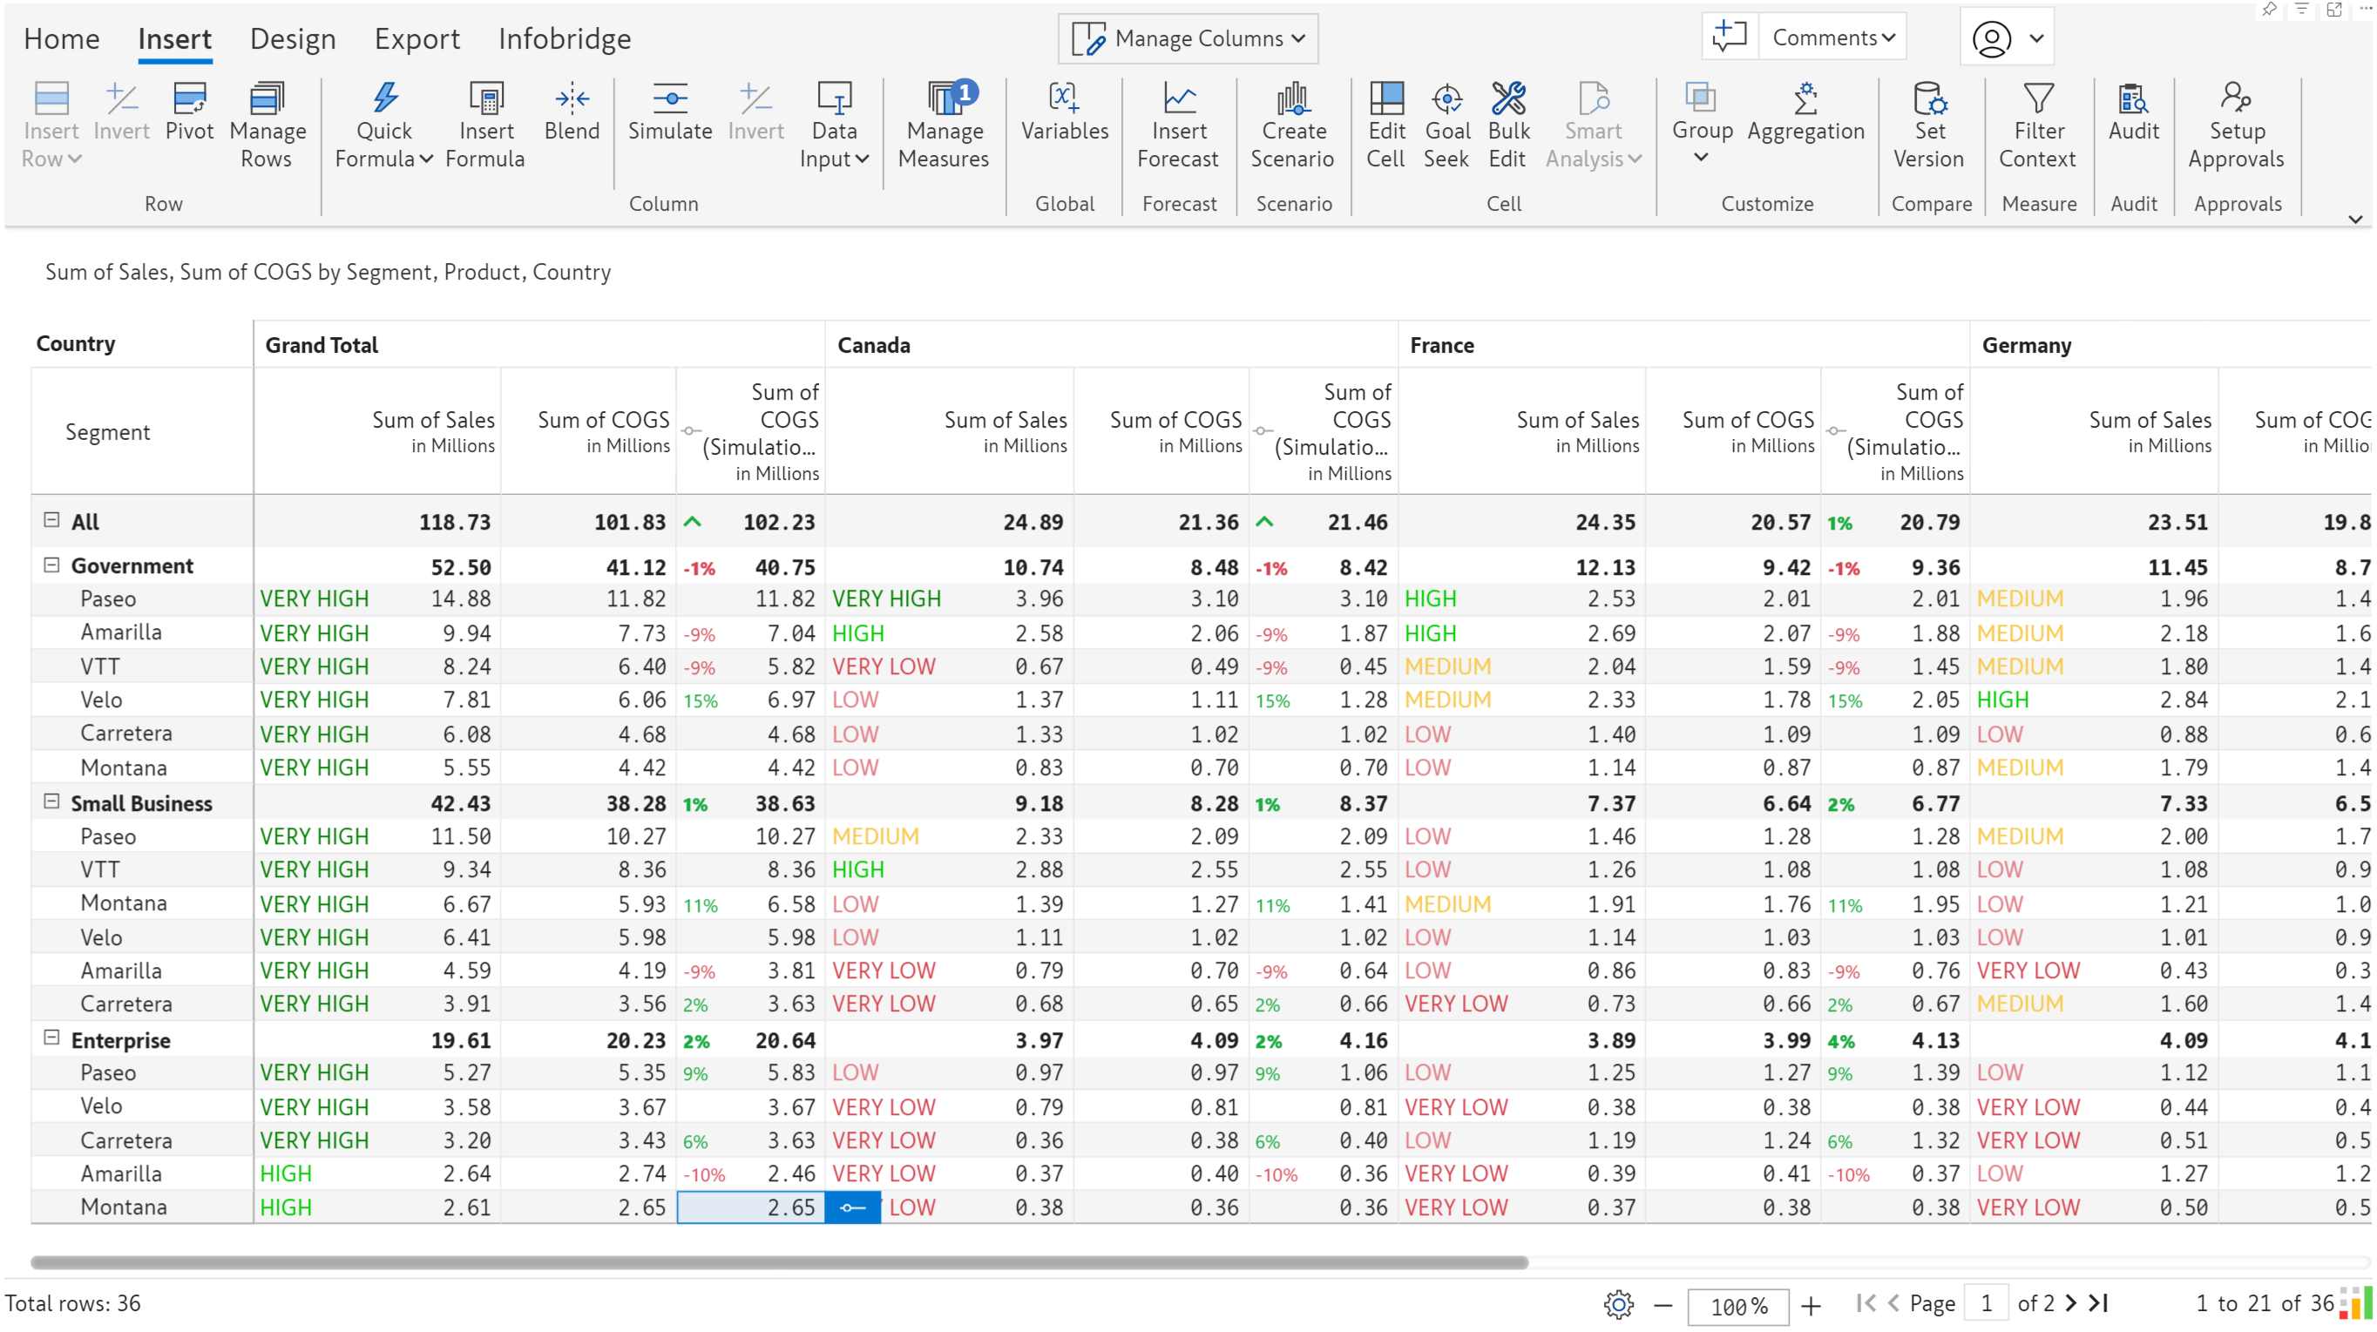Image resolution: width=2377 pixels, height=1332 pixels.
Task: Collapse the Small Business segment group
Action: point(51,801)
